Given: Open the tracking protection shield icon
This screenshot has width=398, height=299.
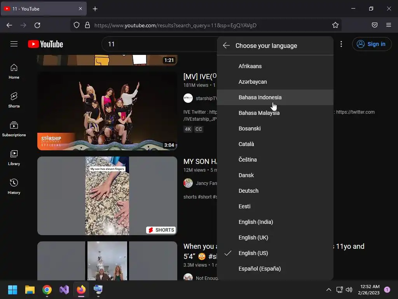Looking at the screenshot, I should click(77, 25).
